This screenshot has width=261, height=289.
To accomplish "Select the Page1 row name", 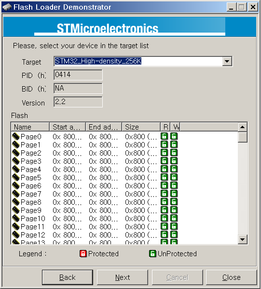I will coord(30,145).
